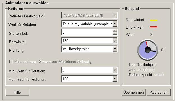175x101 pixels.
Task: Click the Max. Wert field showing 100
Action: pyautogui.click(x=87, y=79)
